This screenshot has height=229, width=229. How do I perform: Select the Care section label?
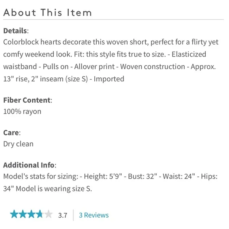pos(12,133)
